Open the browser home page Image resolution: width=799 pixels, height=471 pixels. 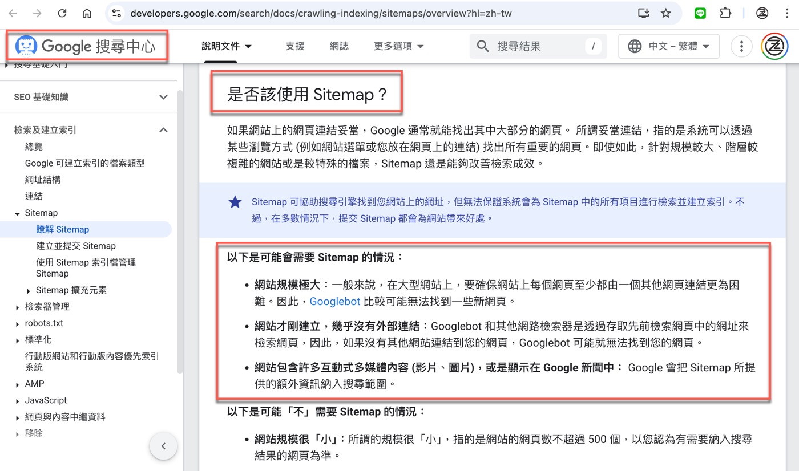87,13
